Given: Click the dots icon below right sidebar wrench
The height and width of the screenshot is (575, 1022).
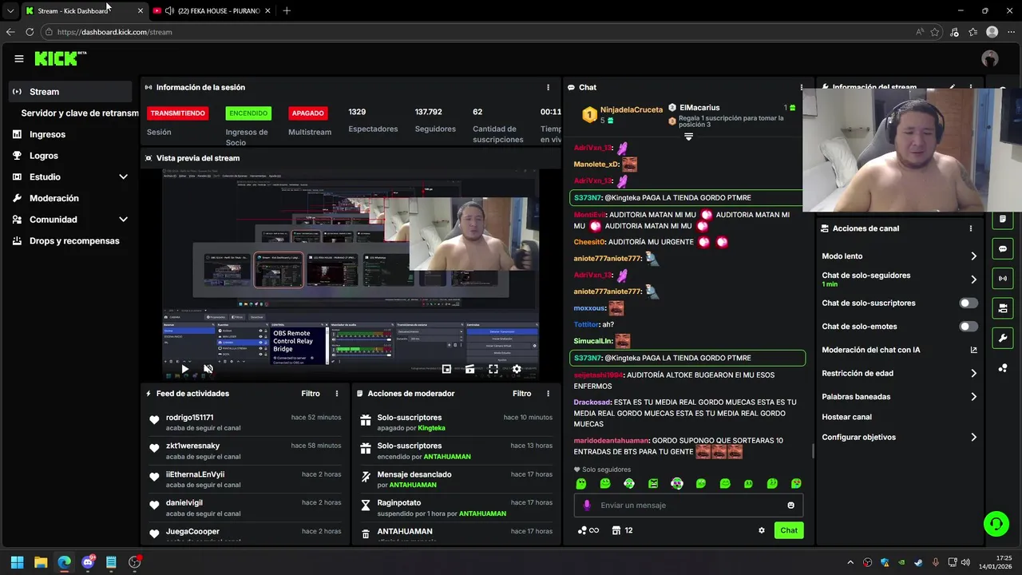Looking at the screenshot, I should click(1003, 367).
